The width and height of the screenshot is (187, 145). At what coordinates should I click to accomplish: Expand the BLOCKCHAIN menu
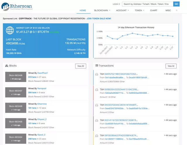[102, 11]
